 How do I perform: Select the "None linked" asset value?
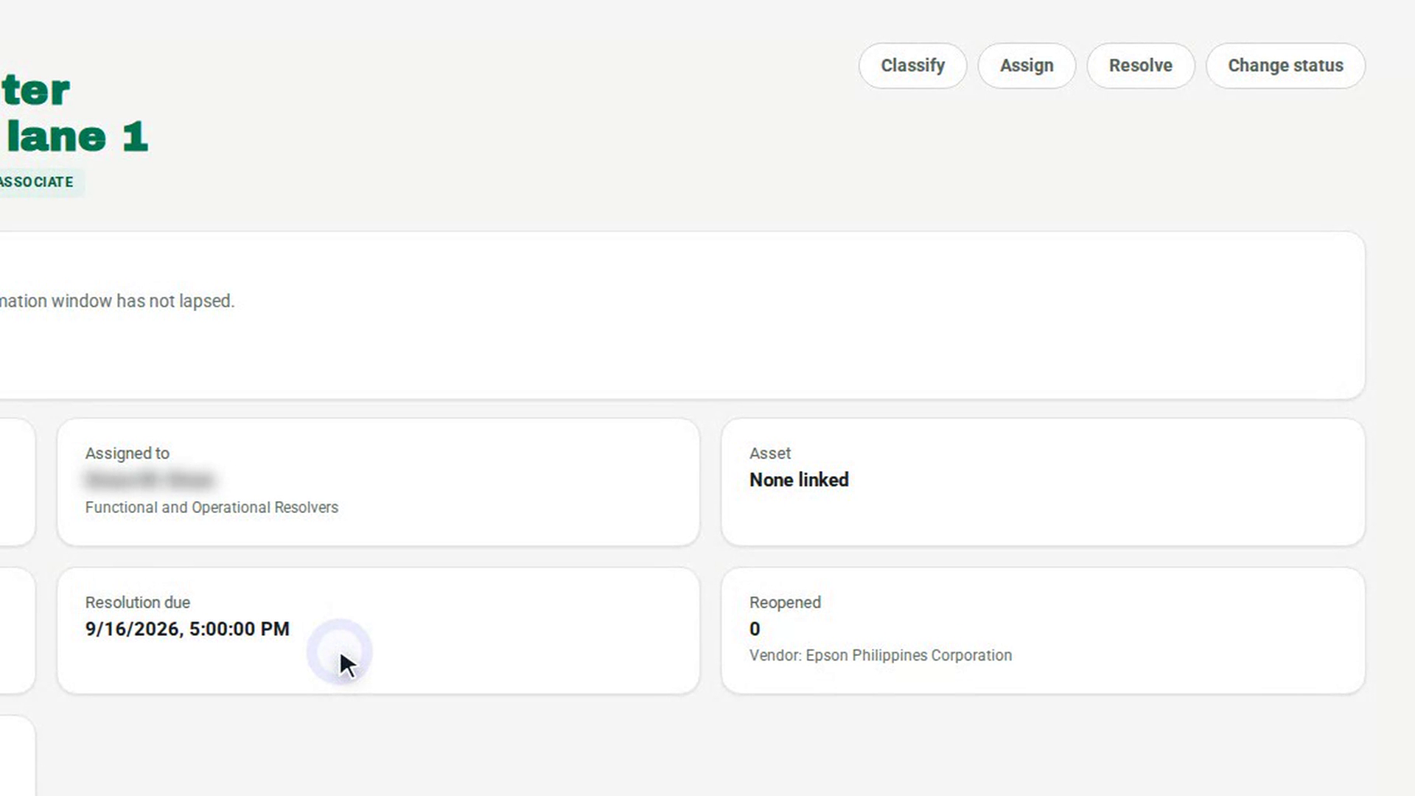(799, 480)
